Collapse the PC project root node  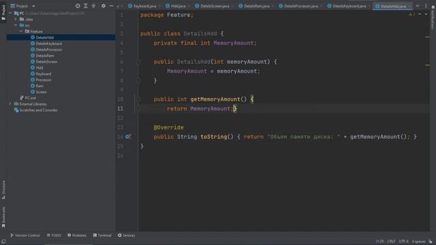point(11,13)
